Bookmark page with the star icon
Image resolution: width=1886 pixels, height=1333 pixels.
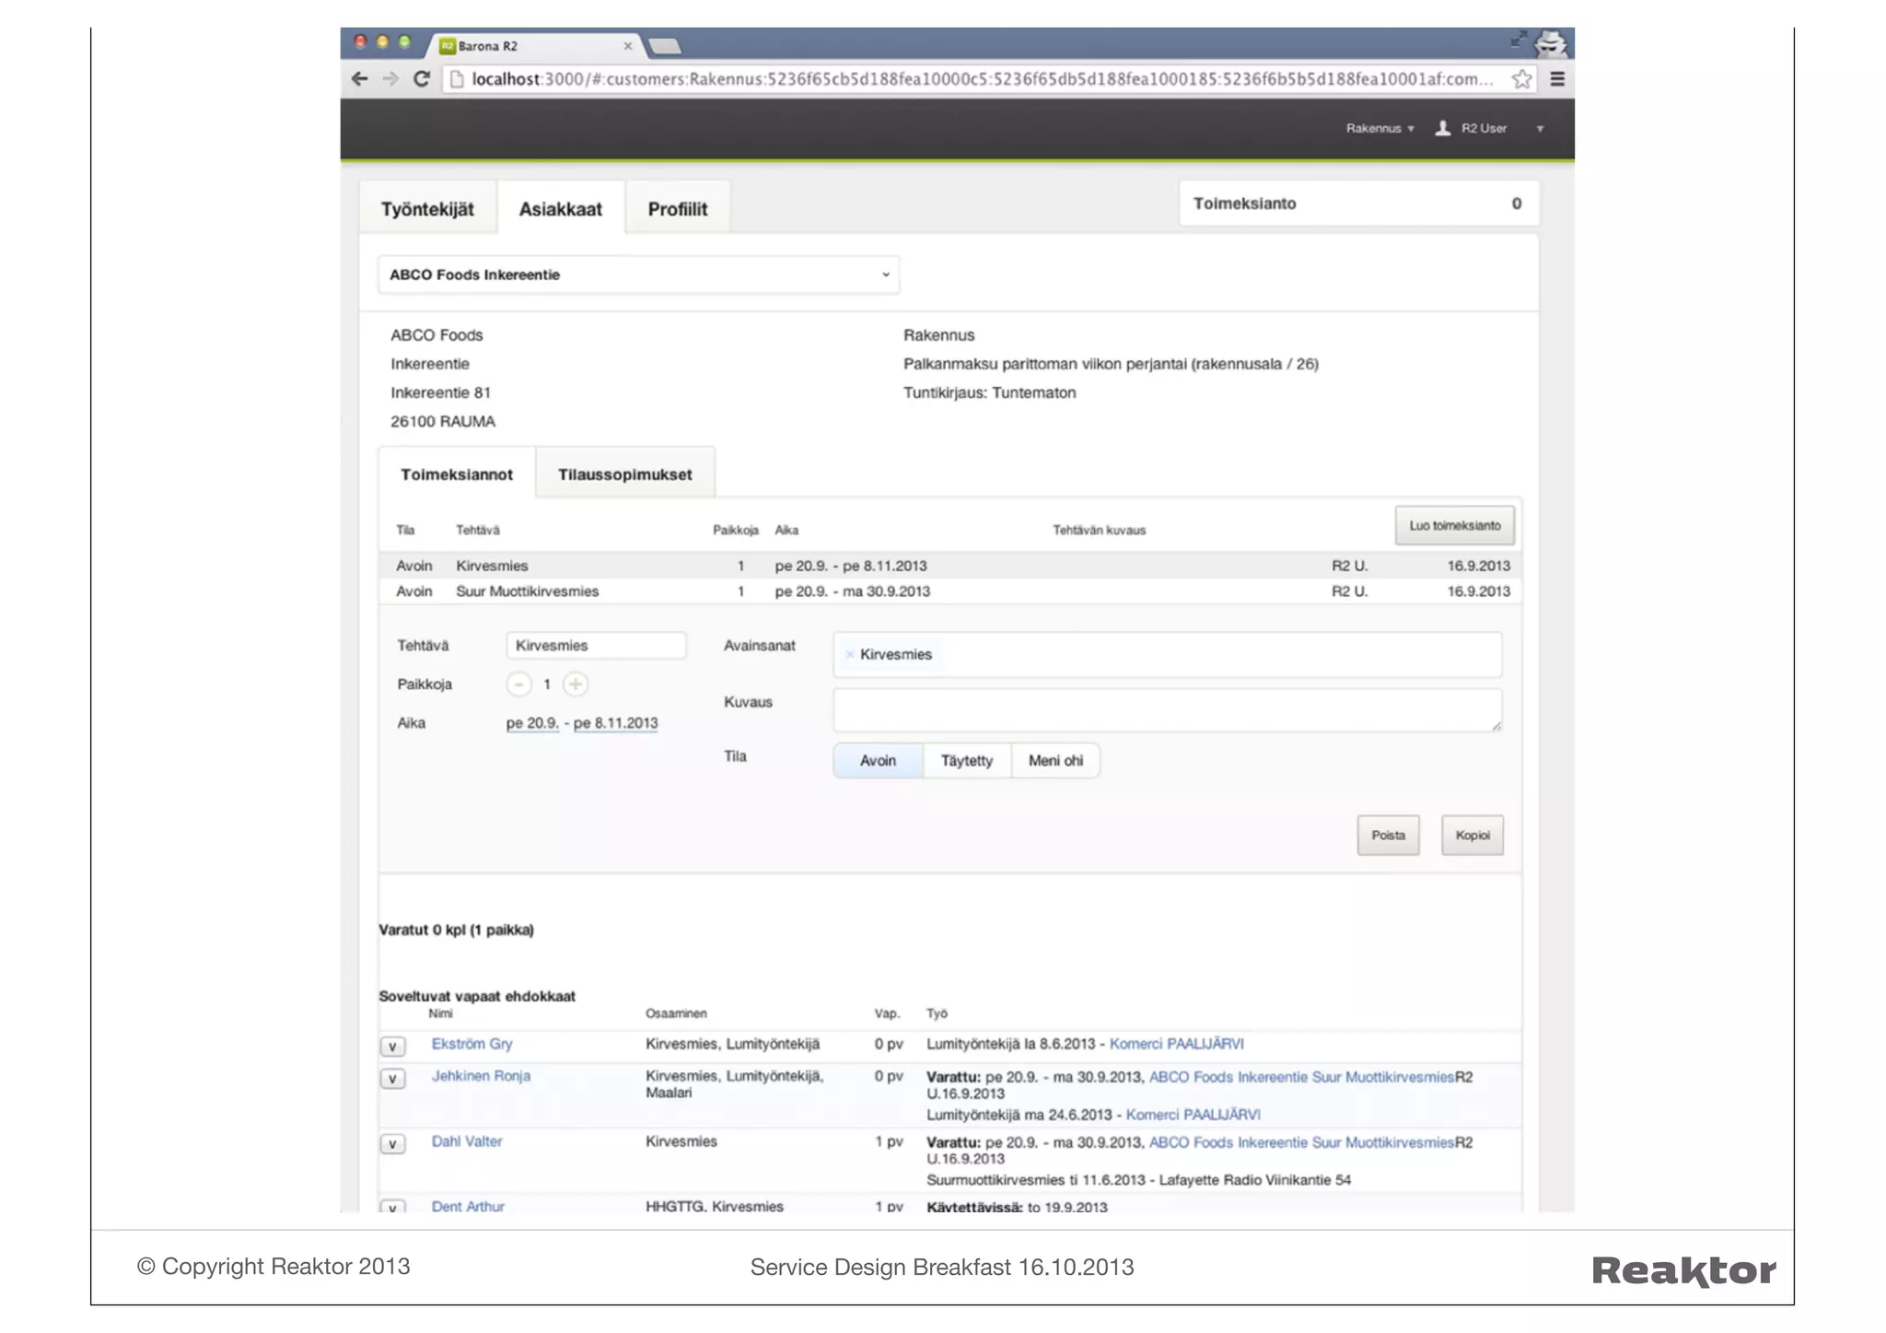[1521, 79]
